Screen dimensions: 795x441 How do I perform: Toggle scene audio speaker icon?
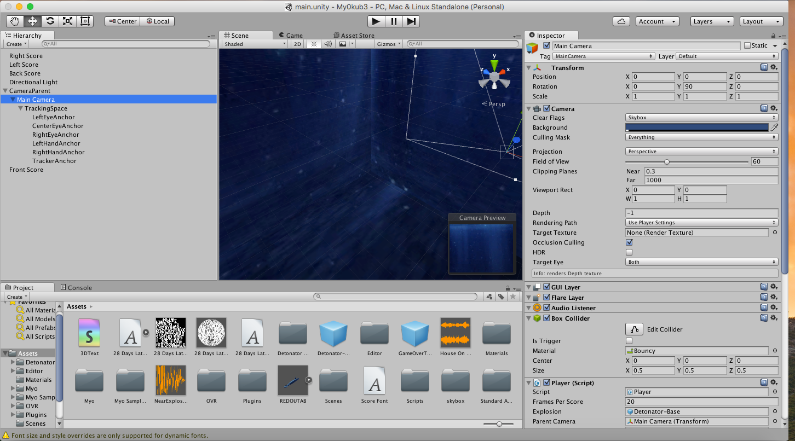pyautogui.click(x=328, y=44)
